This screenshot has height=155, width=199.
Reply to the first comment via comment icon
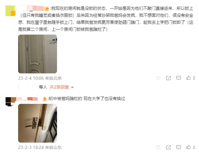[179, 78]
